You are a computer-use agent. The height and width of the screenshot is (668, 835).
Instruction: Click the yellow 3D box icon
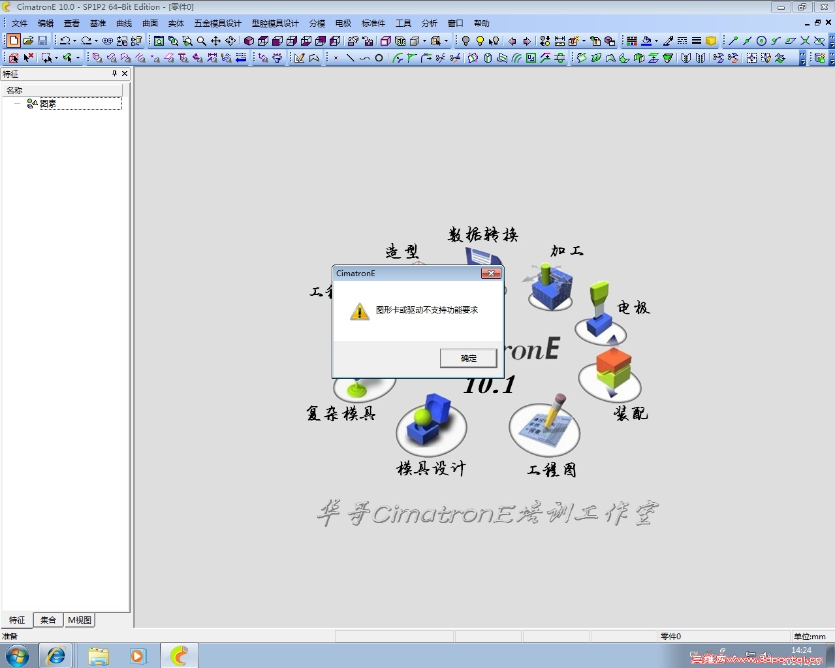point(711,40)
